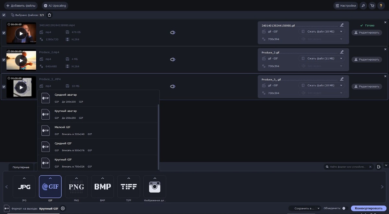Screen dimensions: 389x214
Task: Remove Produce_3_.MP4 with its X button
Action: tap(385, 76)
